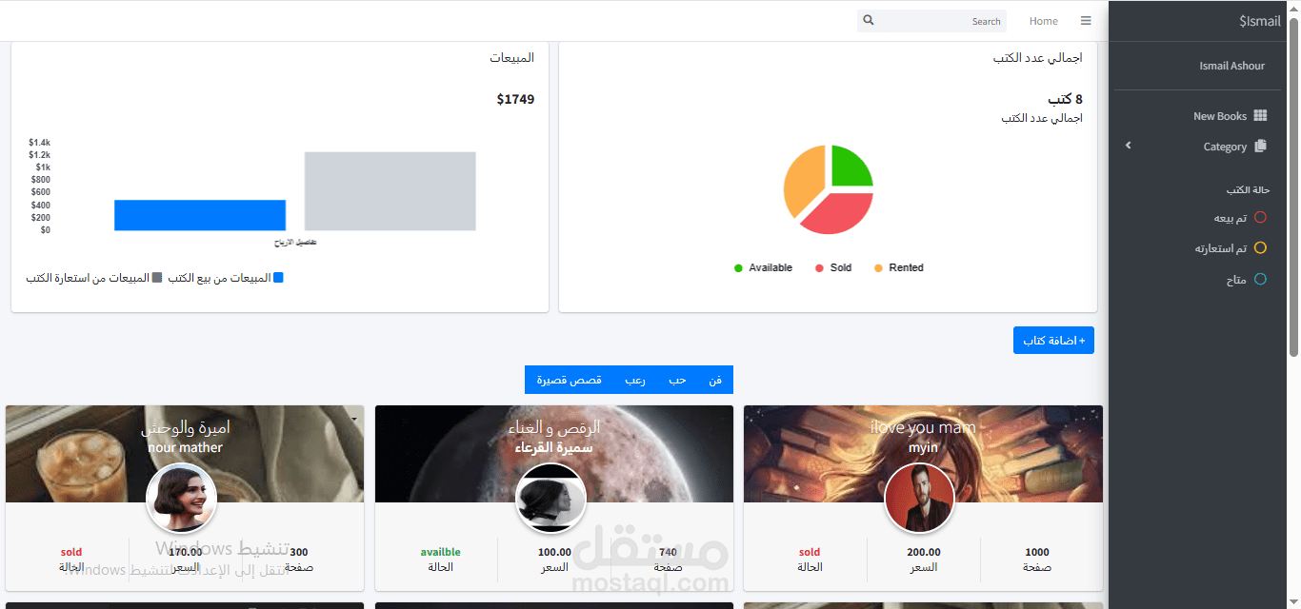Select the رعب category tab
This screenshot has width=1301, height=609.
[635, 380]
